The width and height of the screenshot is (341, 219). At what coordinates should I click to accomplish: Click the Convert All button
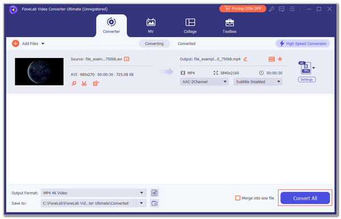[305, 198]
